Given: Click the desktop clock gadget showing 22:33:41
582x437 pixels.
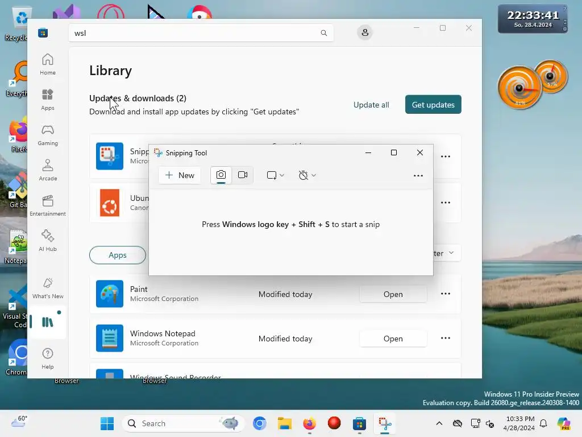Looking at the screenshot, I should (533, 19).
